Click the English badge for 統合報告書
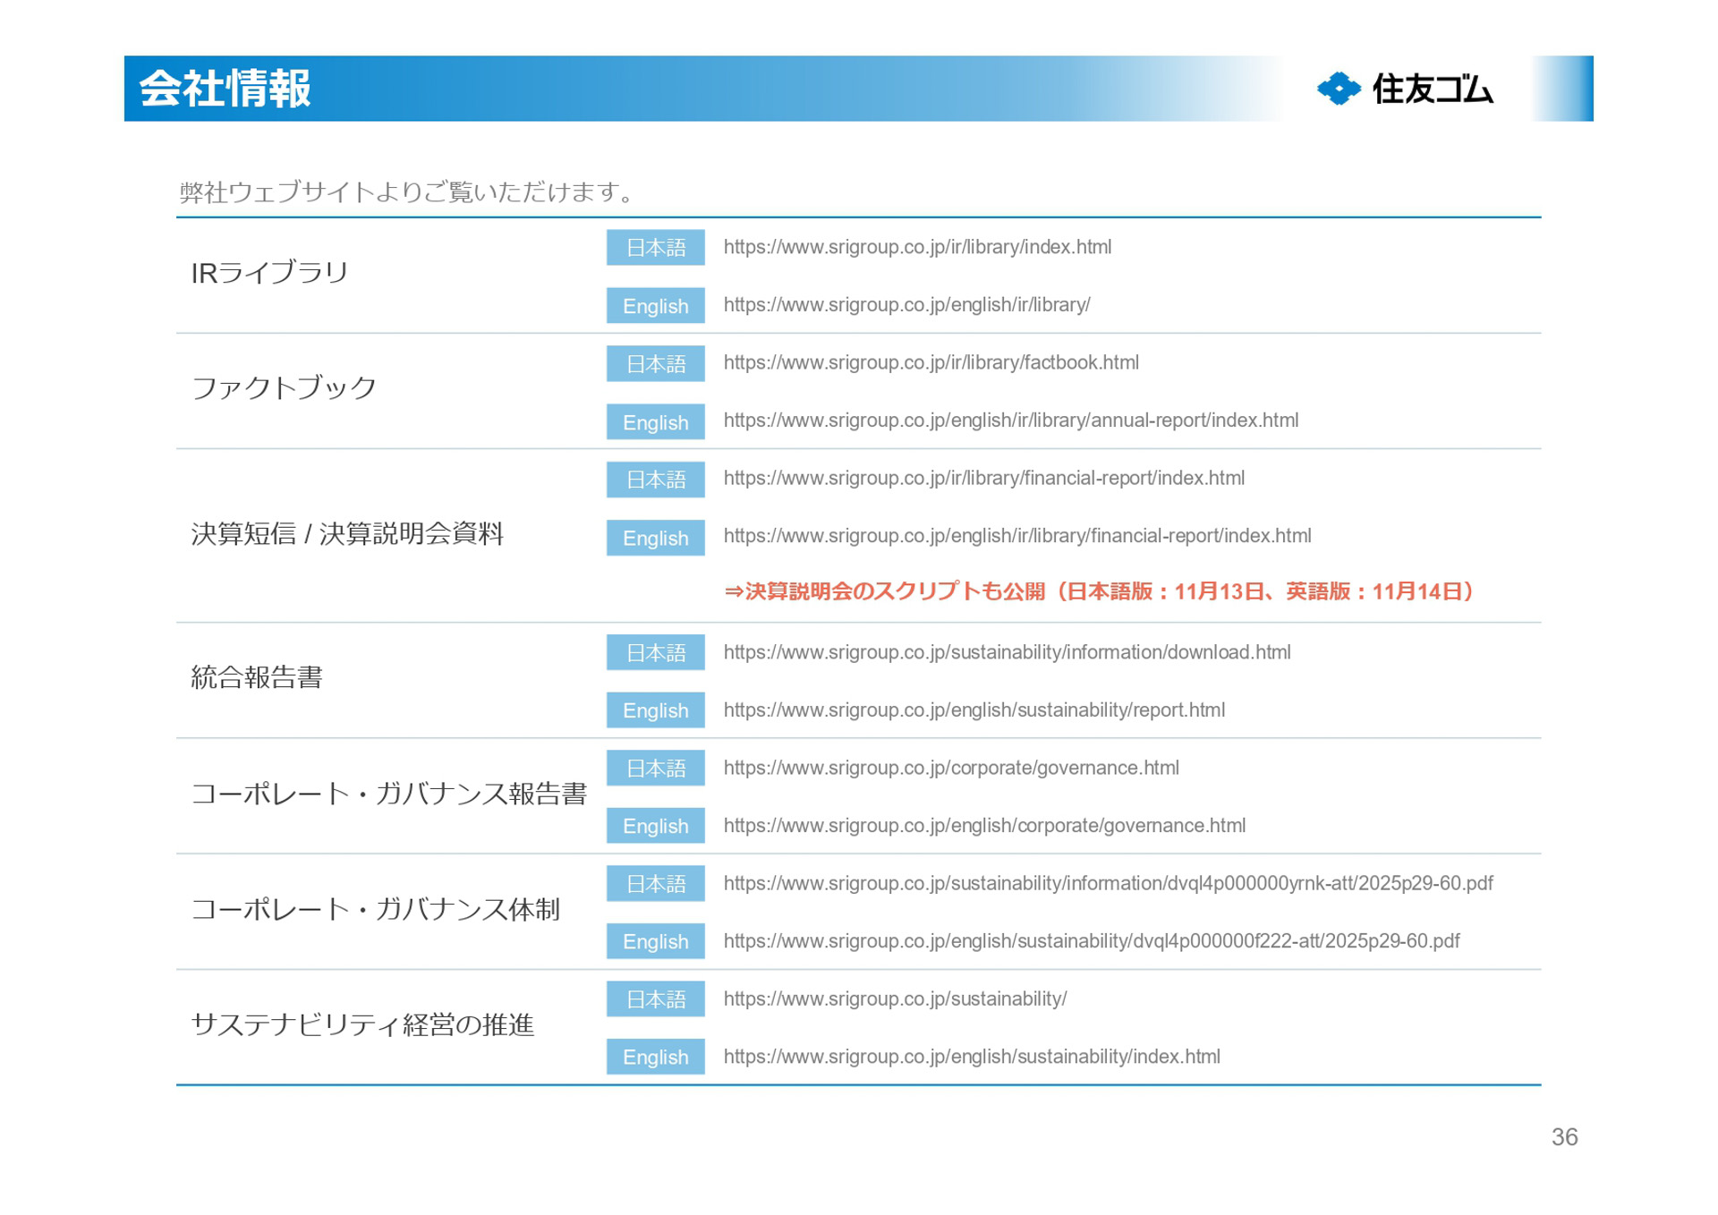The image size is (1718, 1215). (655, 709)
